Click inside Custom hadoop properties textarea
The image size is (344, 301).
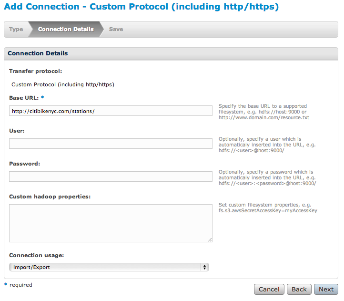click(x=111, y=223)
